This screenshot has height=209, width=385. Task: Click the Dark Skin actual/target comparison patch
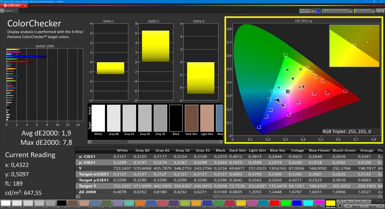(192, 118)
